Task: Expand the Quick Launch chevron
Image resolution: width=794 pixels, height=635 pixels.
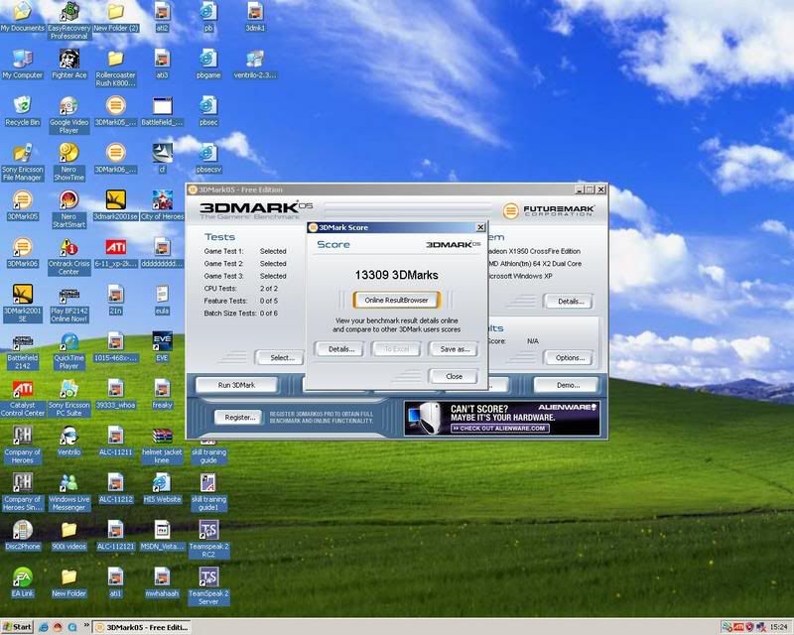Action: [86, 625]
